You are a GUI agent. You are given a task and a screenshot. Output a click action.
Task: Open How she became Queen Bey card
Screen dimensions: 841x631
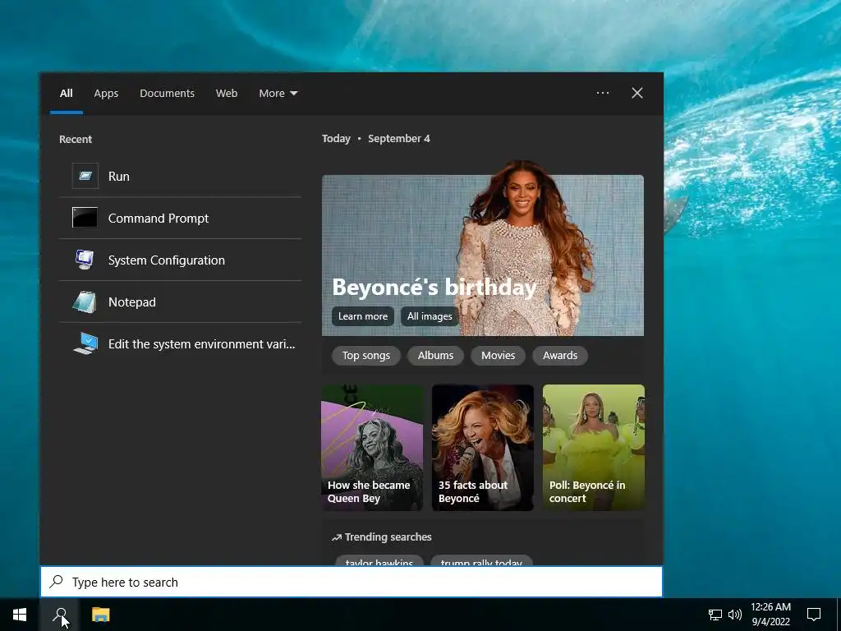point(372,448)
